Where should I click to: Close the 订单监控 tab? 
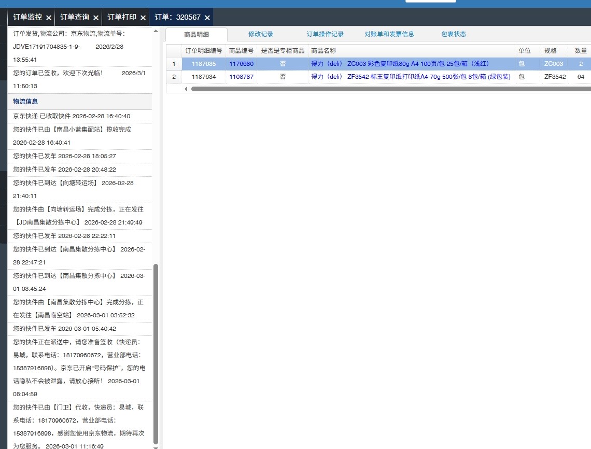pyautogui.click(x=49, y=18)
